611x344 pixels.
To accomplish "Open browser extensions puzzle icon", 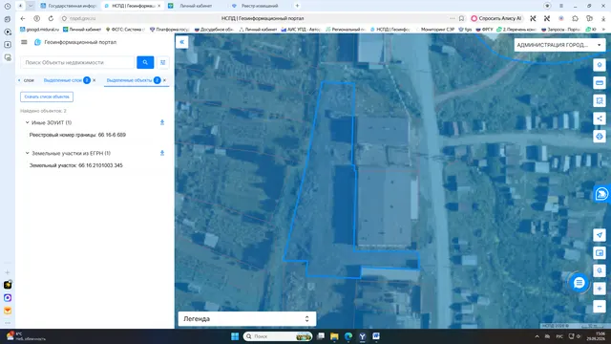I will 575,18.
